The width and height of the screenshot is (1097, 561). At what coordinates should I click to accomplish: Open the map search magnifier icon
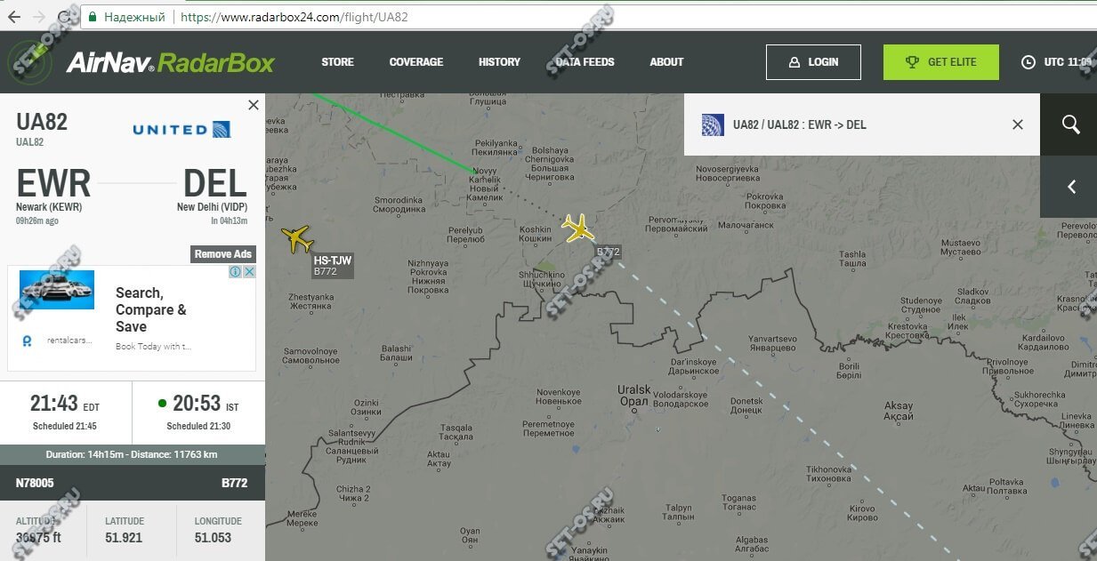pyautogui.click(x=1070, y=124)
